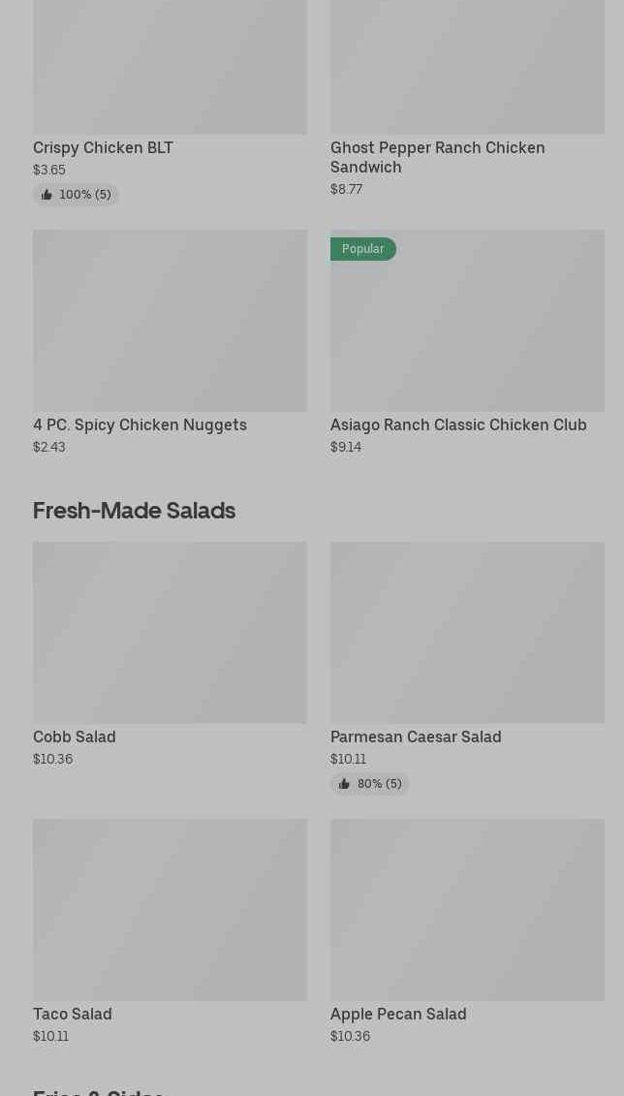Open the Cobb Salad image

pyautogui.click(x=170, y=632)
